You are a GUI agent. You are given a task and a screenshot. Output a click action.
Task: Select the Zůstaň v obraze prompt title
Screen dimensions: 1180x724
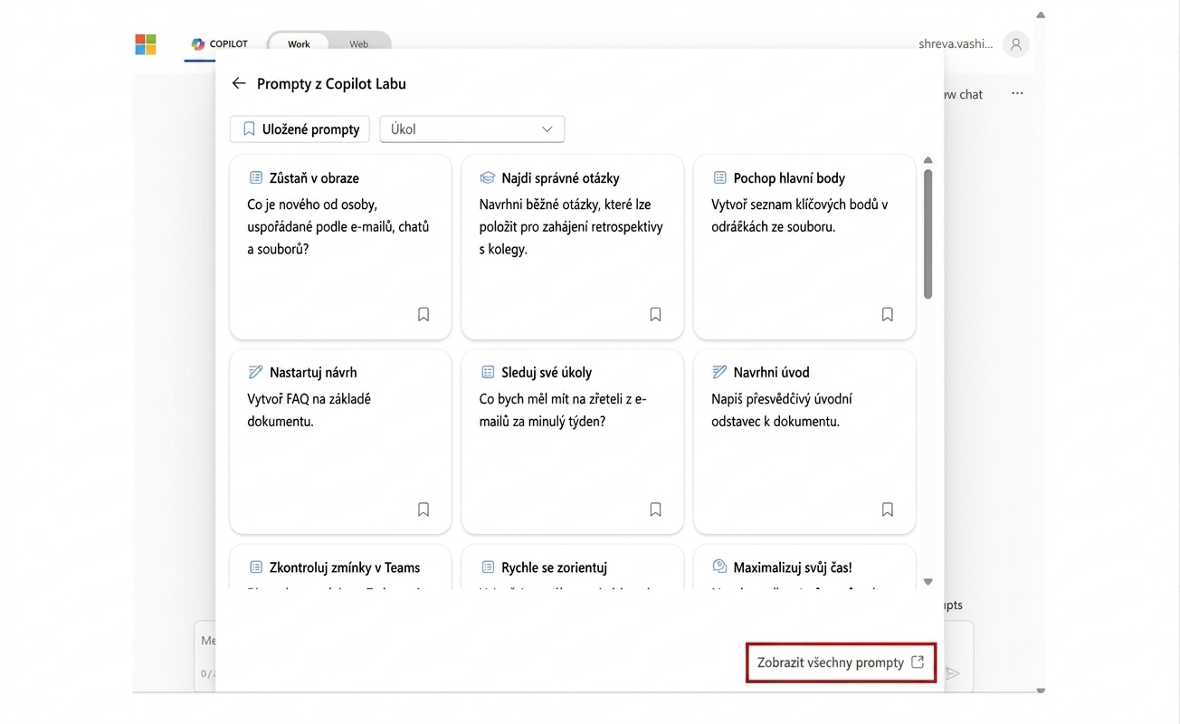pyautogui.click(x=314, y=178)
